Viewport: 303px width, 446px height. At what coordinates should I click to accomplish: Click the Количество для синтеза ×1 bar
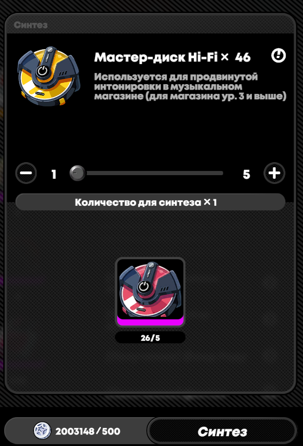point(150,202)
